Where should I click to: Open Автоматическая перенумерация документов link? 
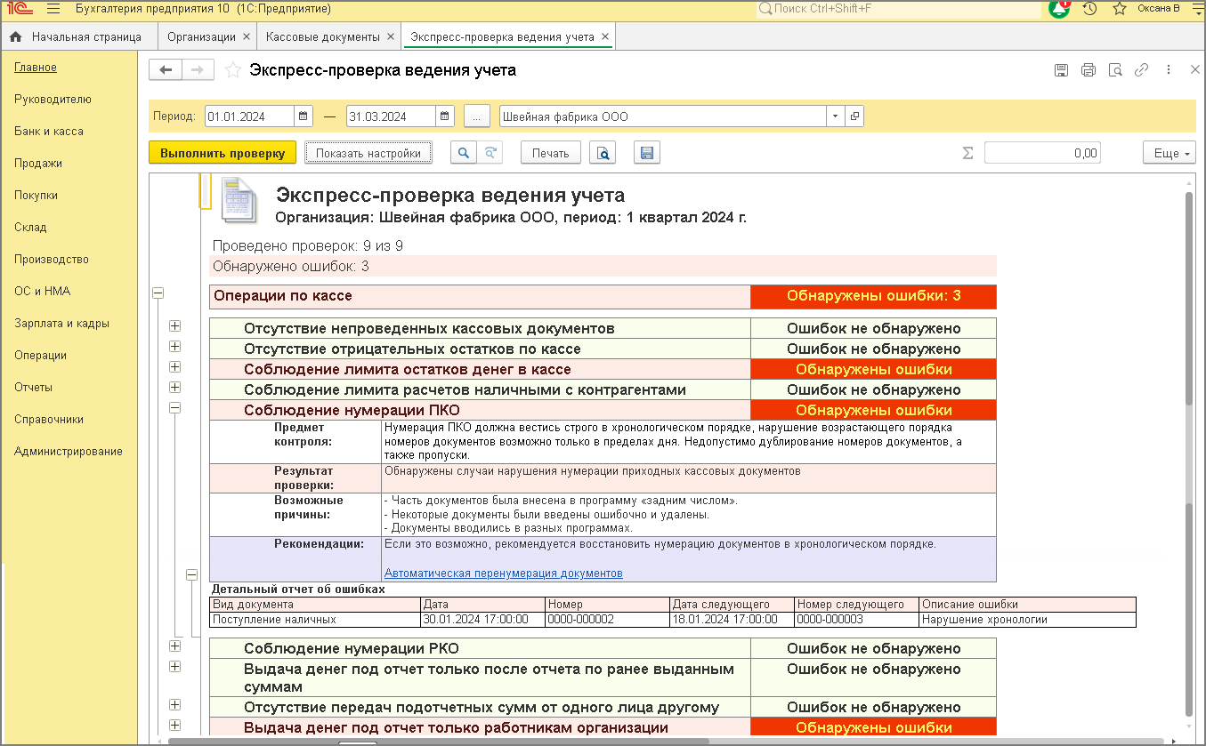504,574
